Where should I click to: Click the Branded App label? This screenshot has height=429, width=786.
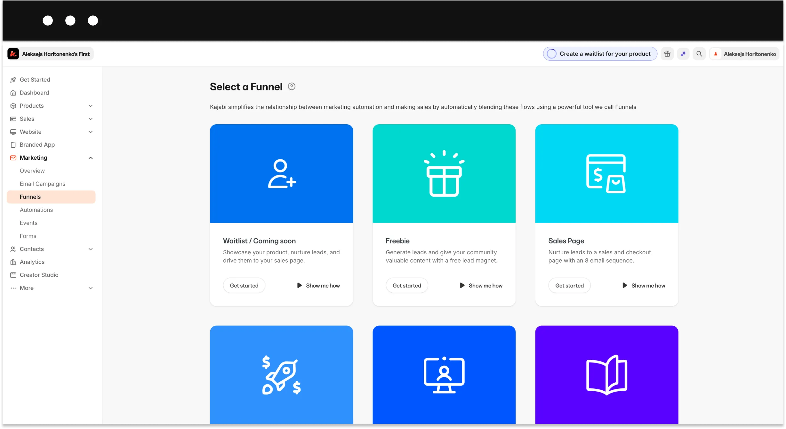point(37,145)
